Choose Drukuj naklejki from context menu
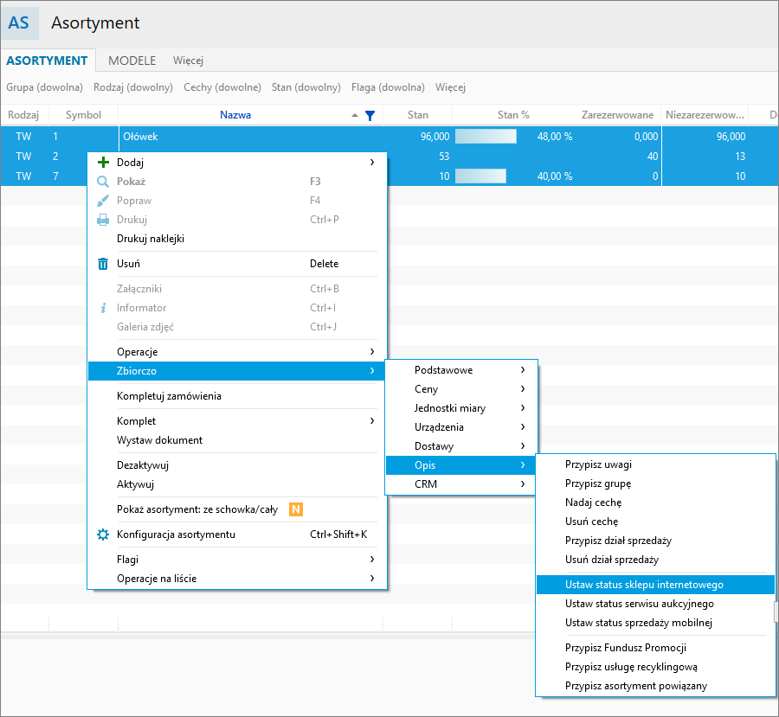 tap(151, 239)
